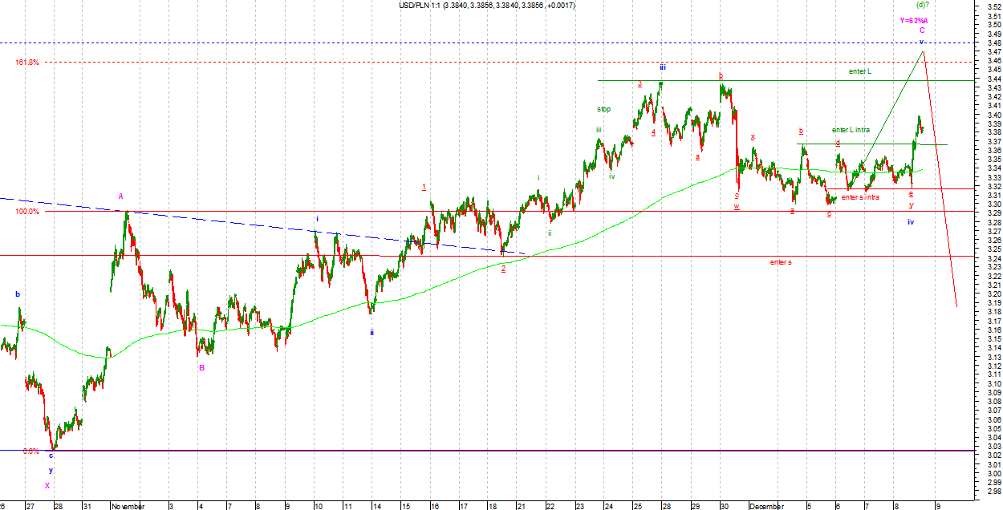Click the magenta wave 'B' label
The width and height of the screenshot is (1003, 510).
point(201,368)
